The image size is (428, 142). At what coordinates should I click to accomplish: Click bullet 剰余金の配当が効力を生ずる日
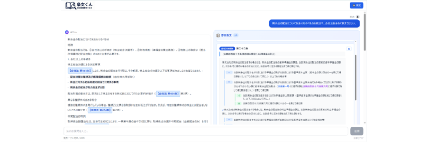tap(87, 87)
